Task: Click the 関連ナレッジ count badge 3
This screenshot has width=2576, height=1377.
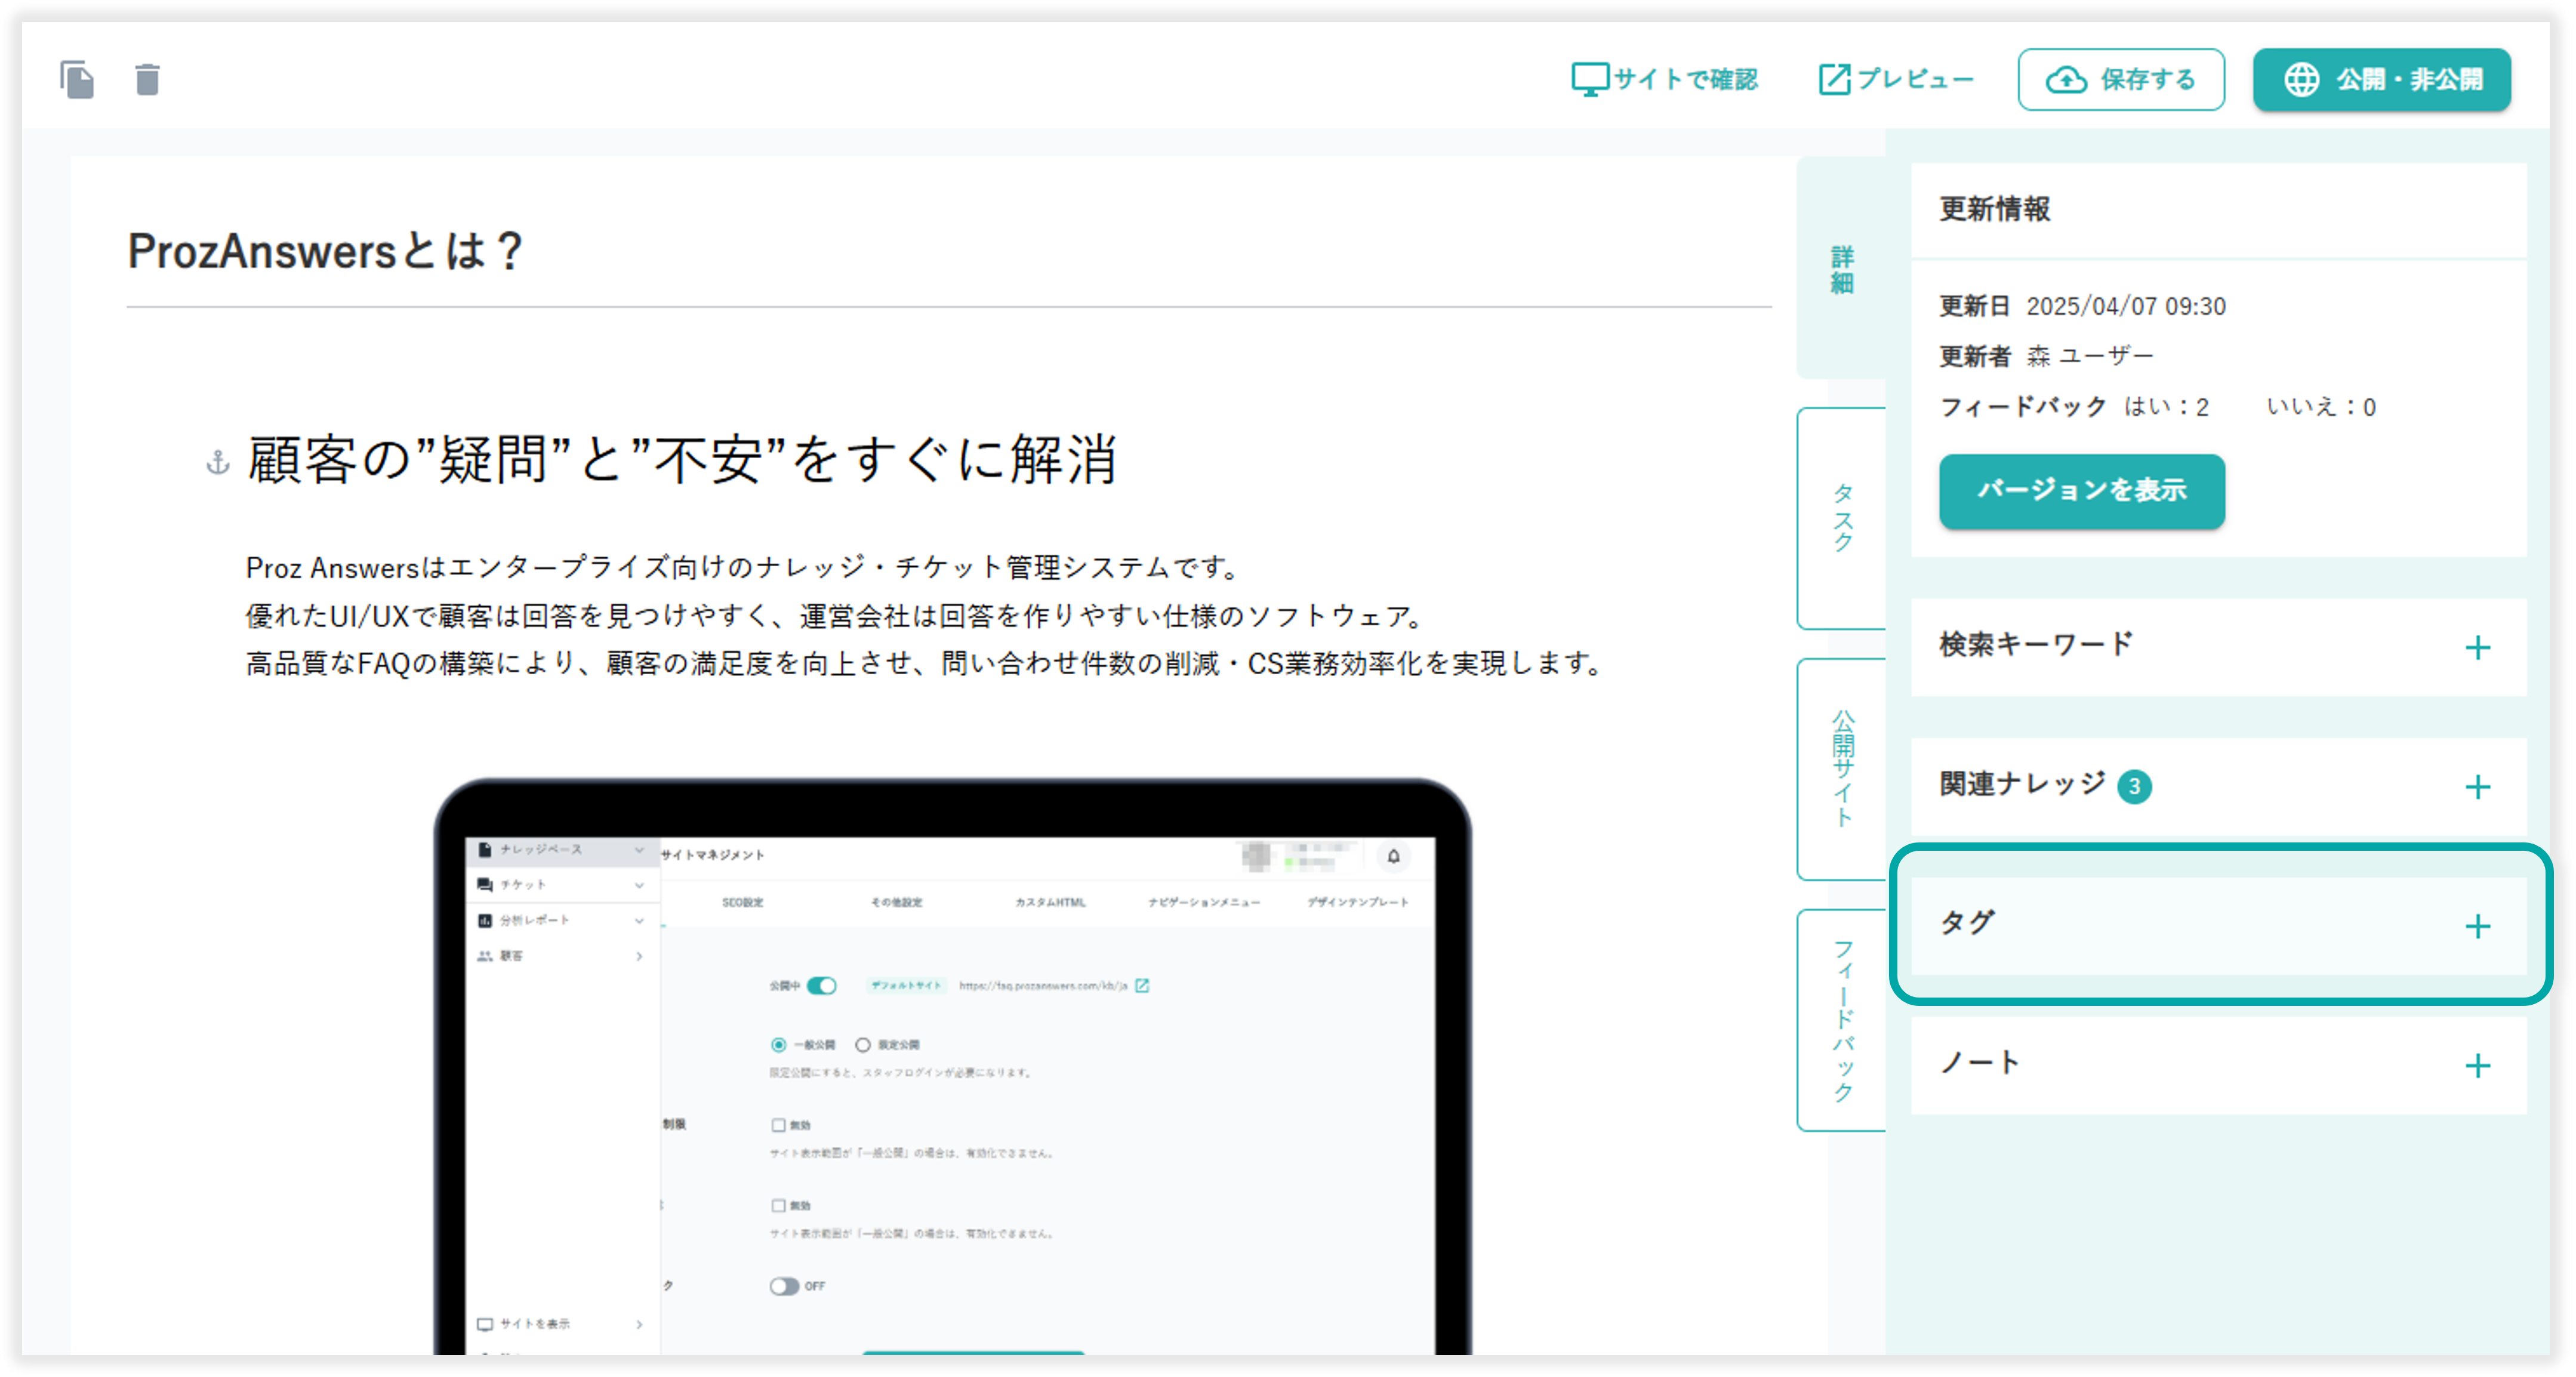Action: (x=2134, y=786)
